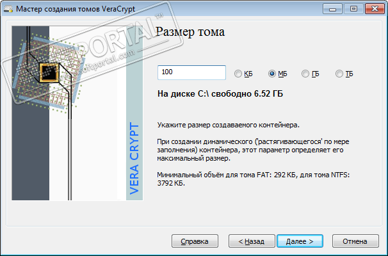Image resolution: width=388 pixels, height=256 pixels.
Task: Click the 'Мастер создания томов VeraCrypt' window title
Action: tap(76, 9)
